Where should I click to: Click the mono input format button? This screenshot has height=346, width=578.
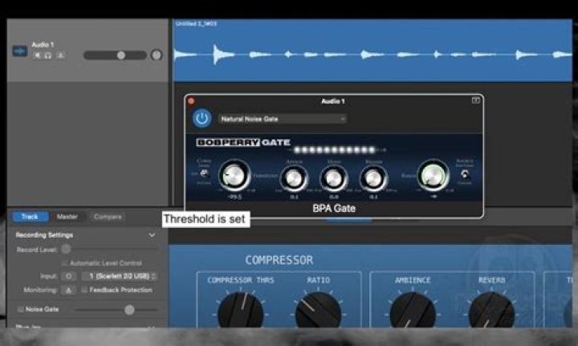tap(68, 276)
